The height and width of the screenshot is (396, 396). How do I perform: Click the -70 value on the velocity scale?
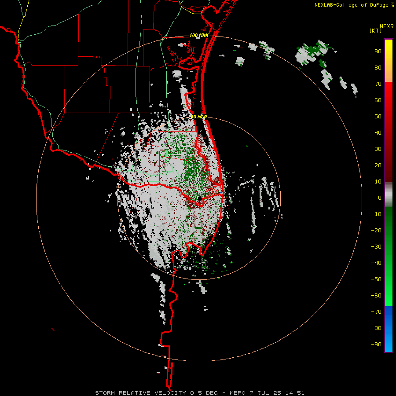pos(376,312)
